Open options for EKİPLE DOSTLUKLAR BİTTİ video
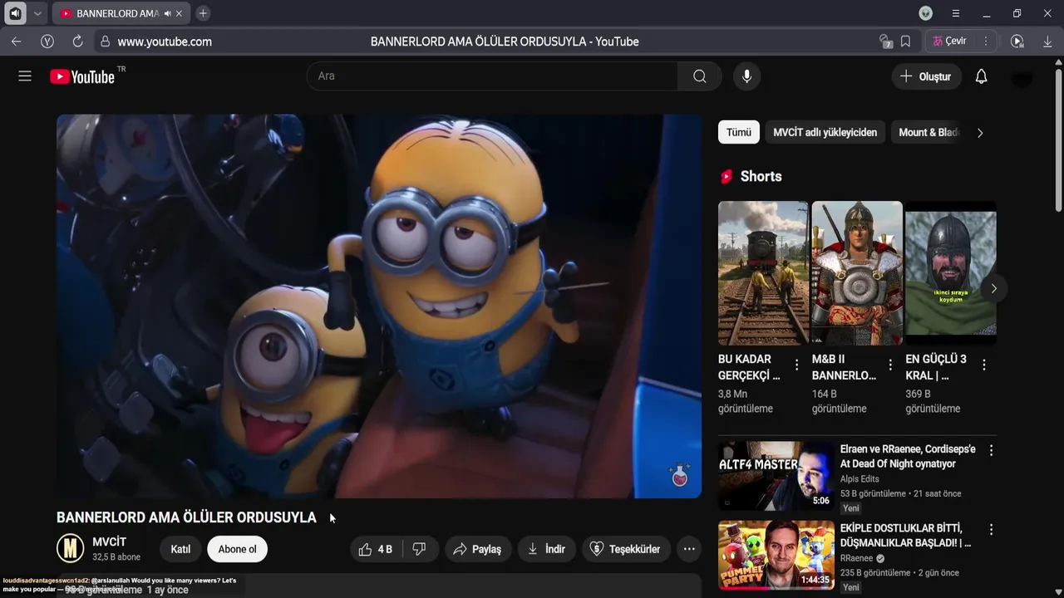This screenshot has width=1064, height=598. click(991, 529)
